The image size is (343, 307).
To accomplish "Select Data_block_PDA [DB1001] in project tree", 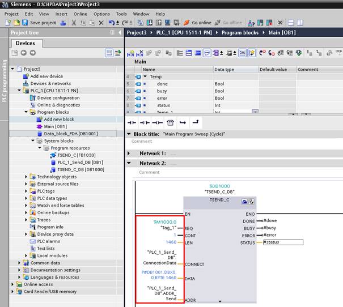I will (71, 134).
